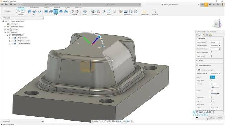Screen dimensions: 225x126
Task: Click the Redo arrow icon
Action: click(x=20, y=4)
